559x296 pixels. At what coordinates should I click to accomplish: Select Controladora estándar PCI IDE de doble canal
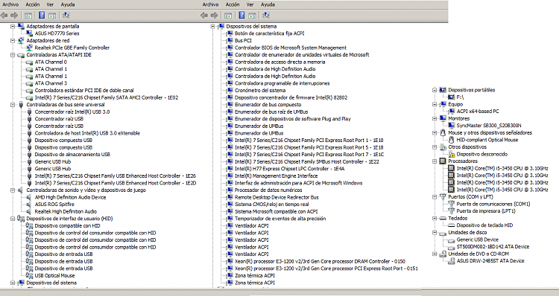pyautogui.click(x=84, y=91)
